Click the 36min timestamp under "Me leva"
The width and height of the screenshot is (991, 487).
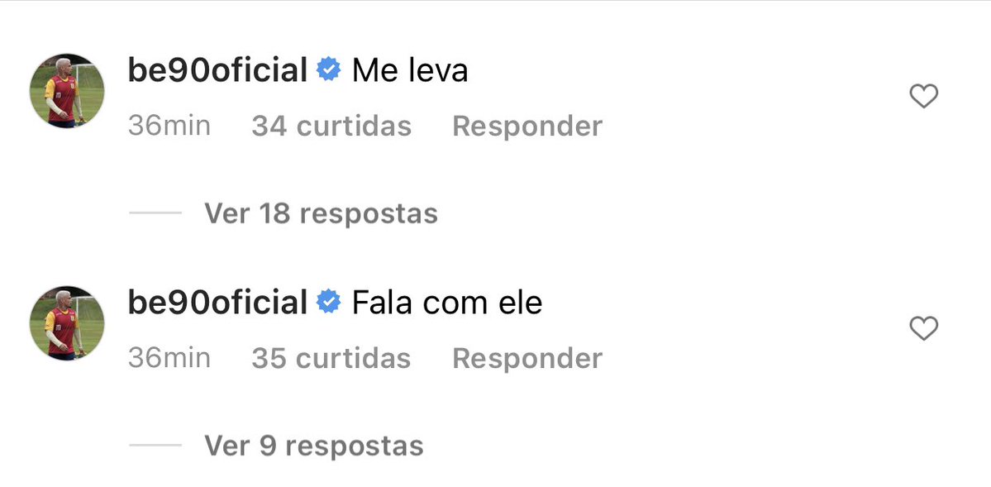pyautogui.click(x=169, y=126)
